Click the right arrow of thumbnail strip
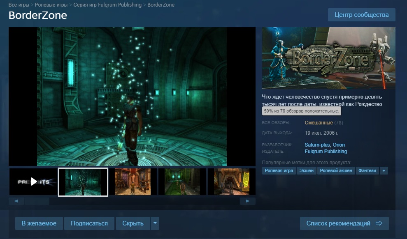 click(x=248, y=201)
